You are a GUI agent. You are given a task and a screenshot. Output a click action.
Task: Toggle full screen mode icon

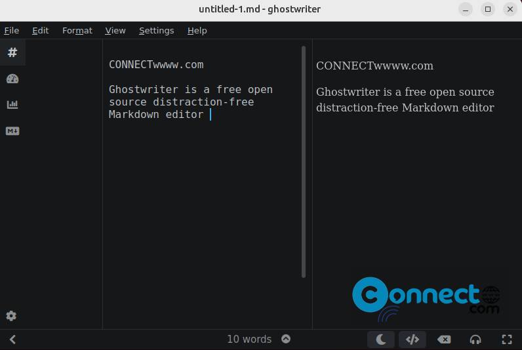click(507, 340)
